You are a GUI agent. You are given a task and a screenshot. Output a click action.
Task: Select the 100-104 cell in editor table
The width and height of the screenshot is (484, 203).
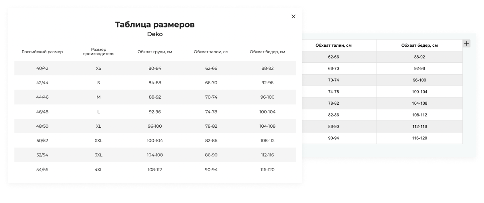[419, 92]
